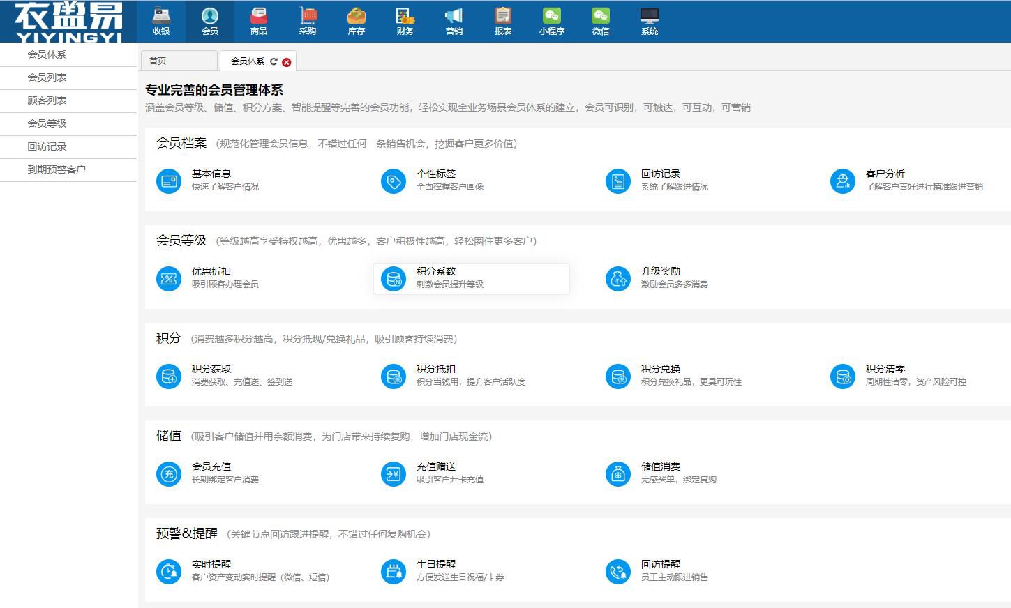Click the 商品 products icon in top bar

point(259,17)
